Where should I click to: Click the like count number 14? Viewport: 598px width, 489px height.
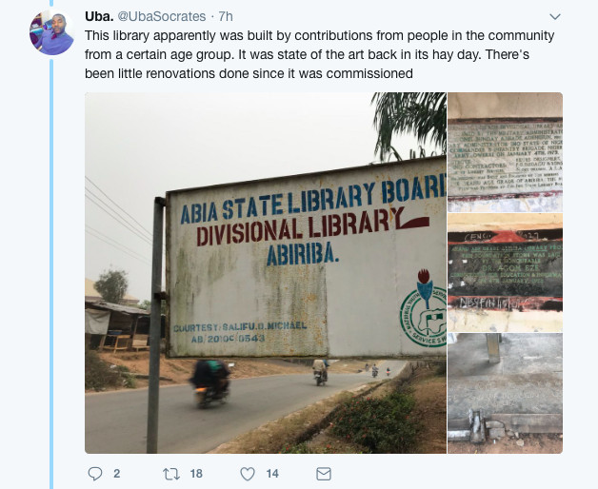pos(272,474)
